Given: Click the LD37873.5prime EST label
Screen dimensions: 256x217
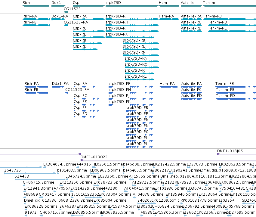Looking at the screenshot, I should click(x=202, y=164).
